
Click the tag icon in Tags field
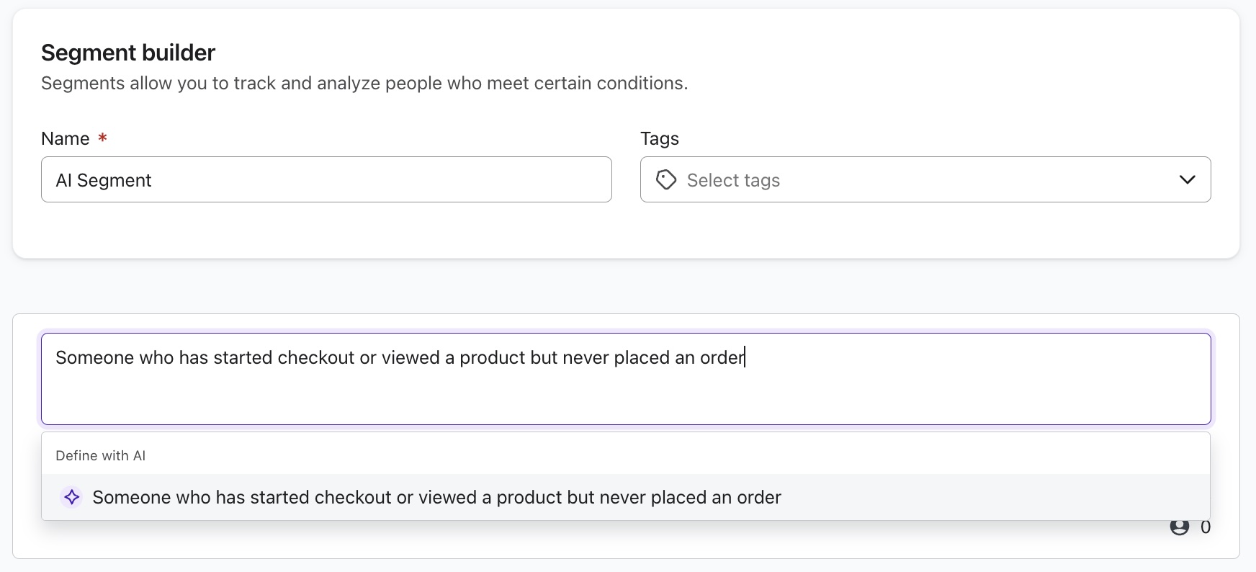666,180
